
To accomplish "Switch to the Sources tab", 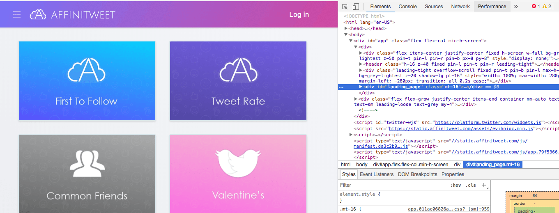I will point(434,7).
